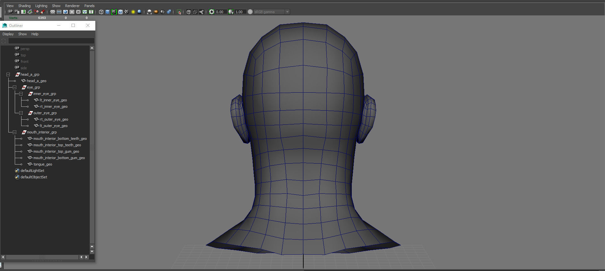Collapse the head_a_grp node
Screen dimensions: 605x271
pos(8,74)
